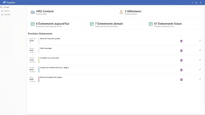The height and width of the screenshot is (115, 205).
Task: Click the 10h00 time label
Action: (32, 79)
